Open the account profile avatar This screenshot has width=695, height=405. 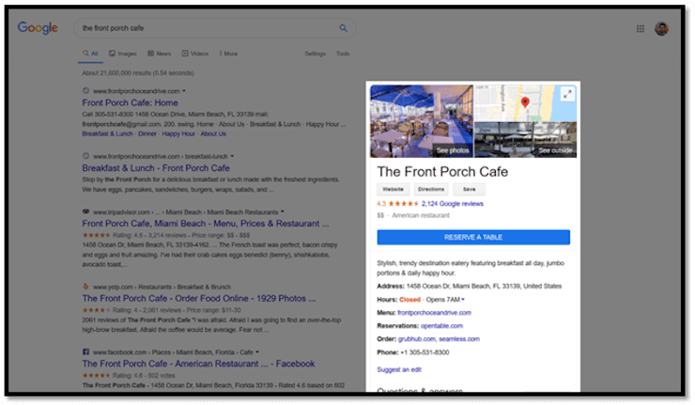(661, 29)
